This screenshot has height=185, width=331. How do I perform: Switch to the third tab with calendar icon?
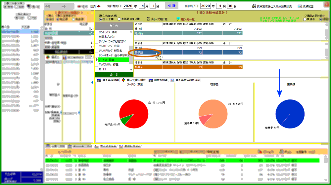point(158,80)
